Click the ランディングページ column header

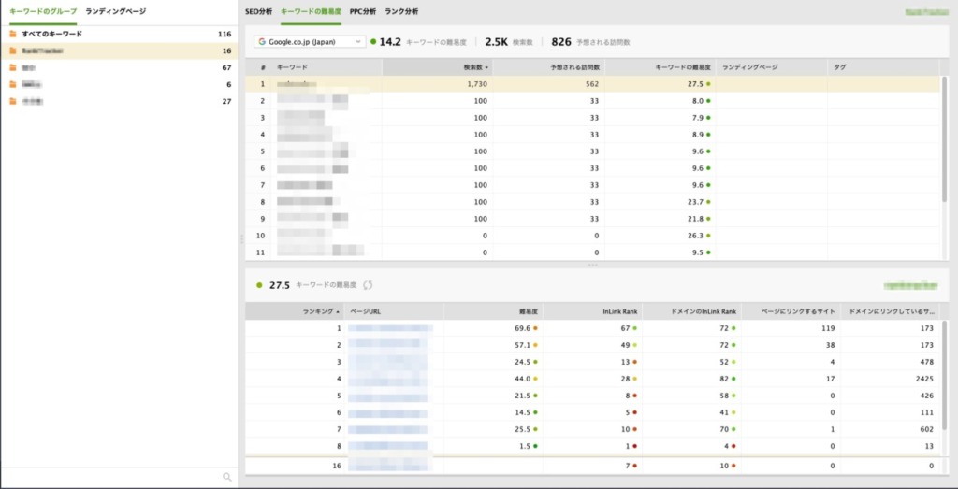(772, 67)
